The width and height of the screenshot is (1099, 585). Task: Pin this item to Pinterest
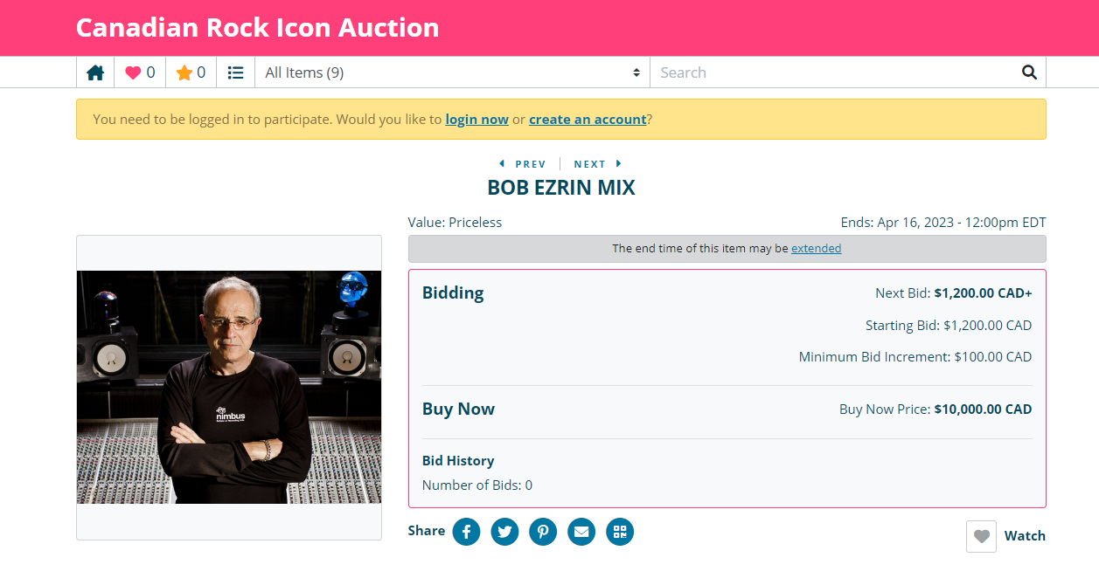[x=543, y=532]
